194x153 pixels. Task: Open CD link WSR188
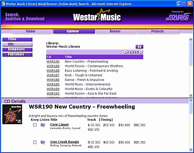click(53, 70)
